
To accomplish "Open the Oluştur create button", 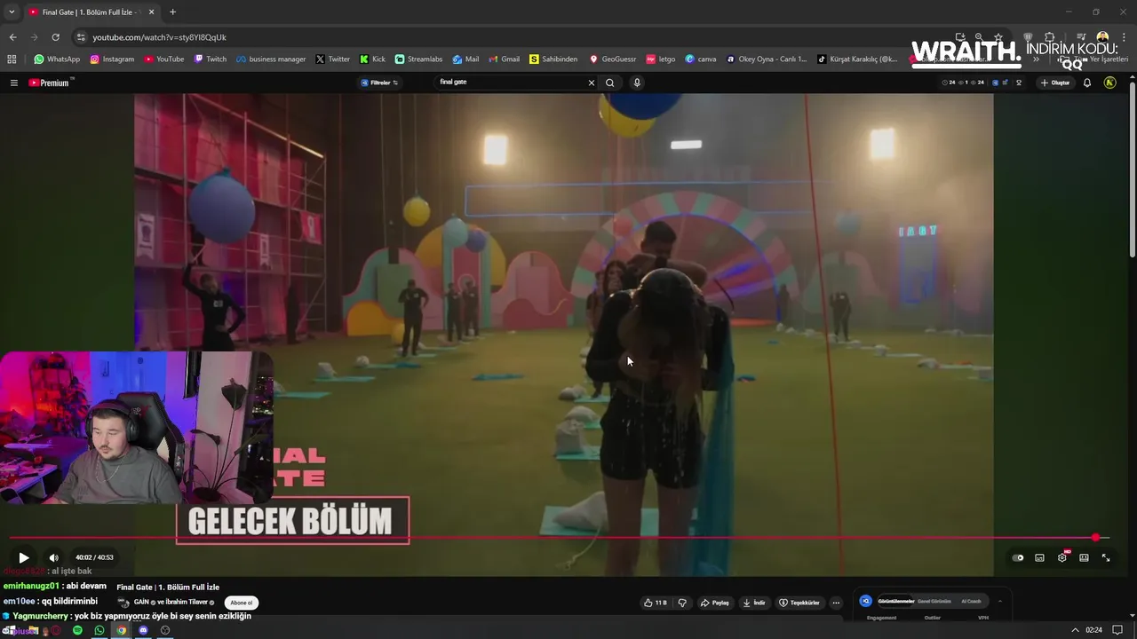I will [x=1055, y=83].
